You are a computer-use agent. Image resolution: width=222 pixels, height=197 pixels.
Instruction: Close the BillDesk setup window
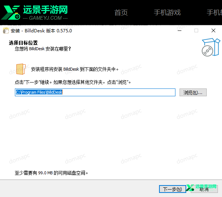tap(213, 30)
